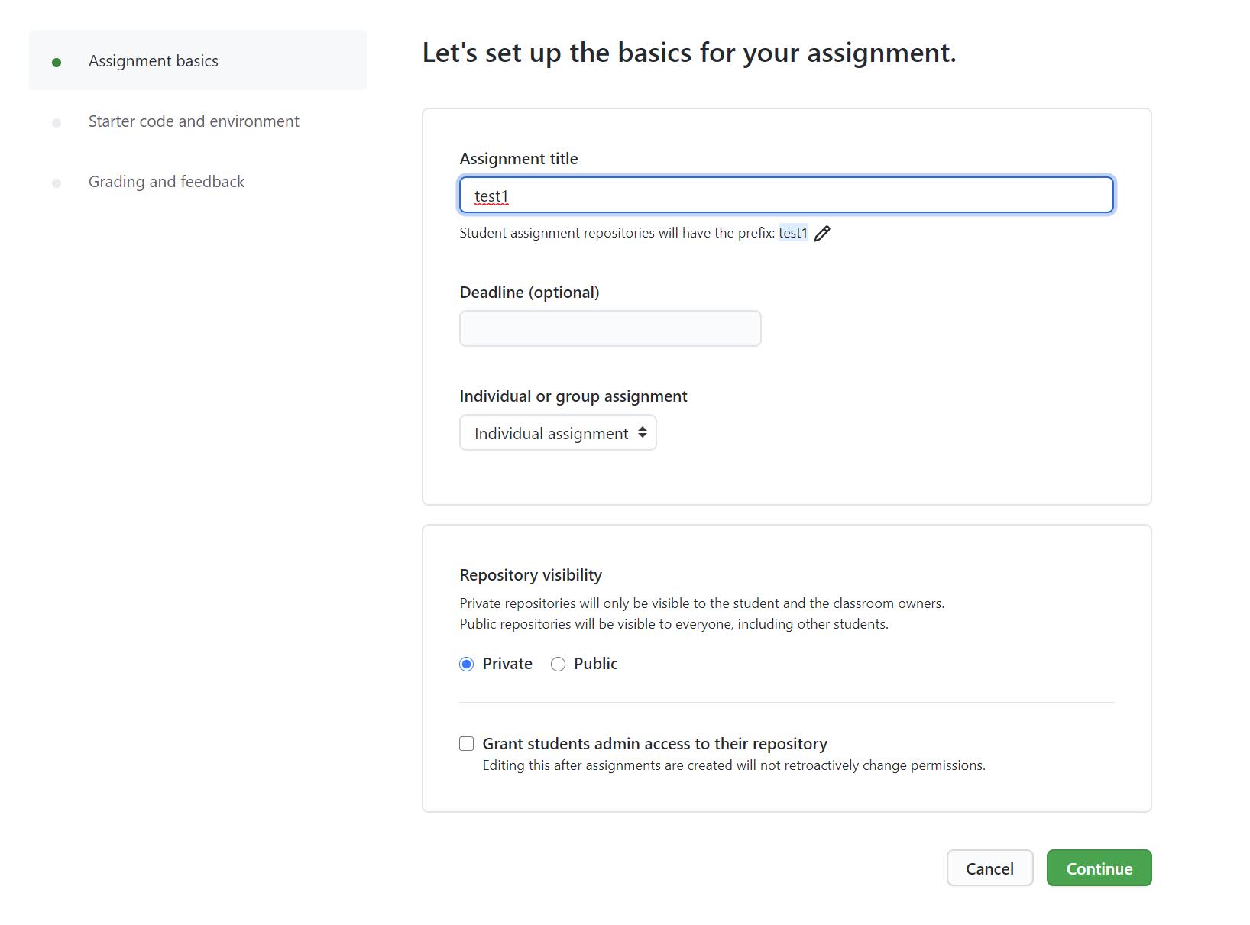Click the green Continue button

pos(1099,868)
